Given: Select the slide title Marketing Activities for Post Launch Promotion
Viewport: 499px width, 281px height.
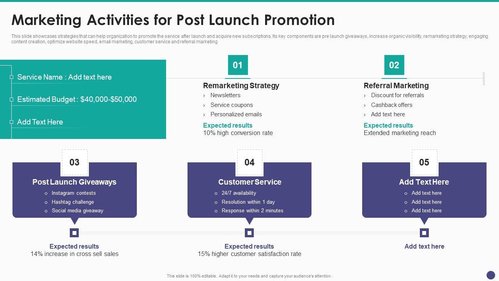Looking at the screenshot, I should click(x=173, y=20).
